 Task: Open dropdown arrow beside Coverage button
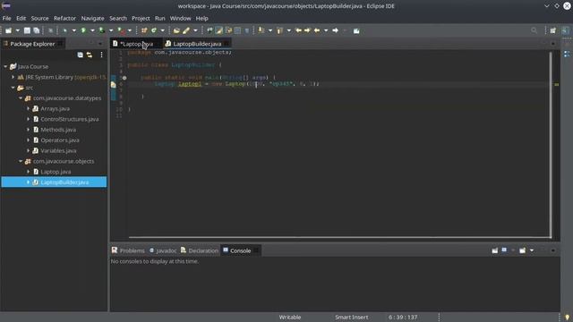pyautogui.click(x=111, y=30)
